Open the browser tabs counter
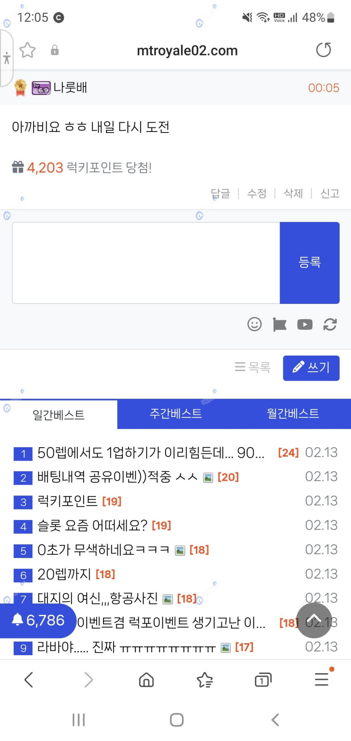 click(x=263, y=680)
